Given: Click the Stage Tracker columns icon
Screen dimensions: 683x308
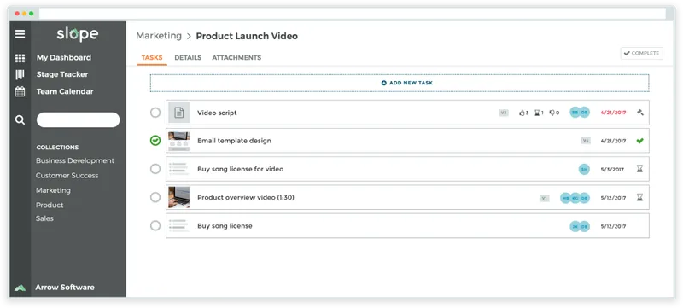Looking at the screenshot, I should click(x=20, y=75).
